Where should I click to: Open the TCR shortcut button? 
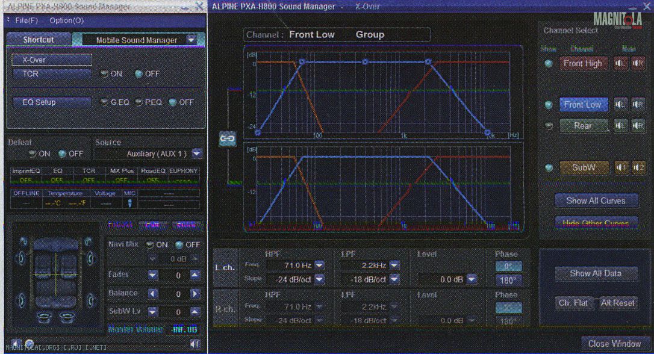pos(52,74)
